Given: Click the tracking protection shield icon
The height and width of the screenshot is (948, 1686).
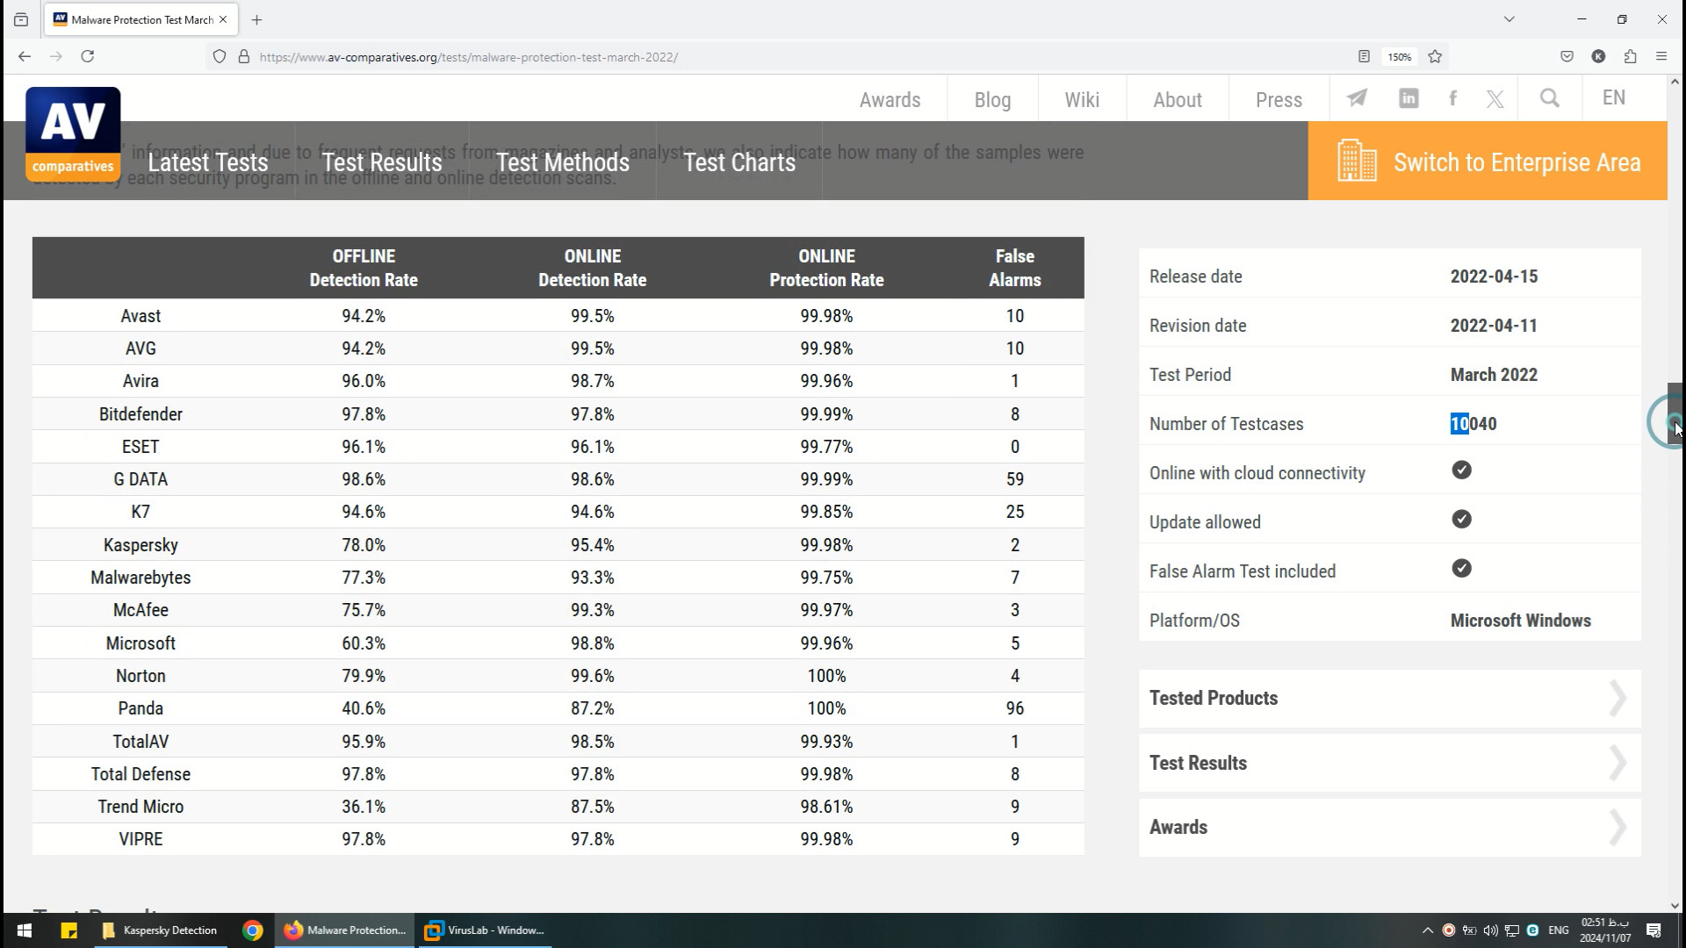Looking at the screenshot, I should [220, 57].
